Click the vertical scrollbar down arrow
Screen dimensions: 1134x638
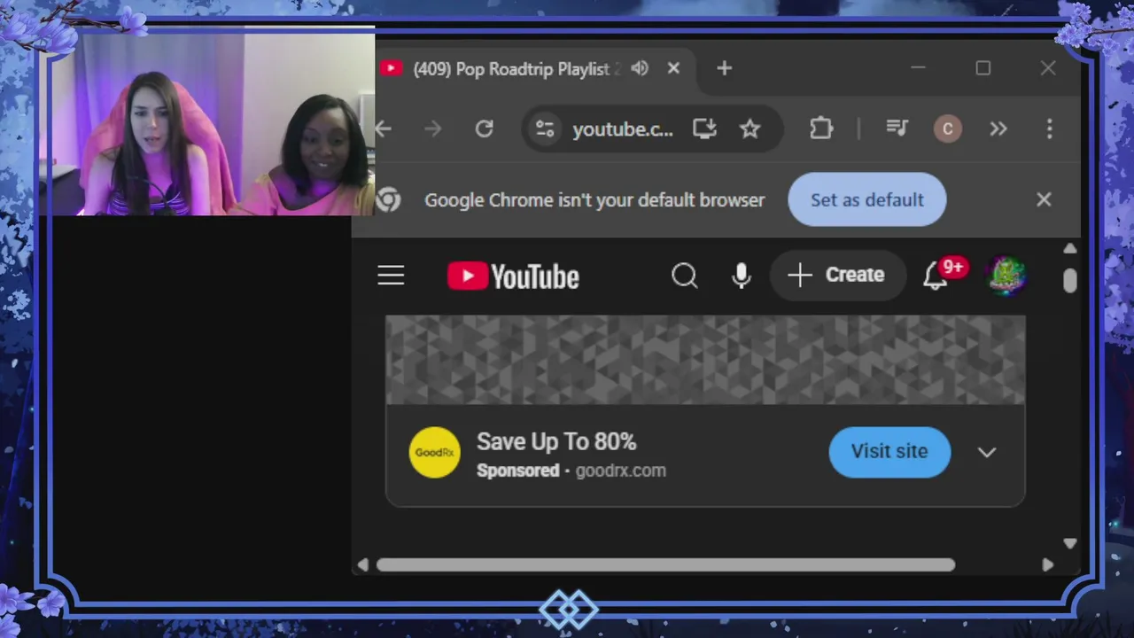pos(1069,543)
